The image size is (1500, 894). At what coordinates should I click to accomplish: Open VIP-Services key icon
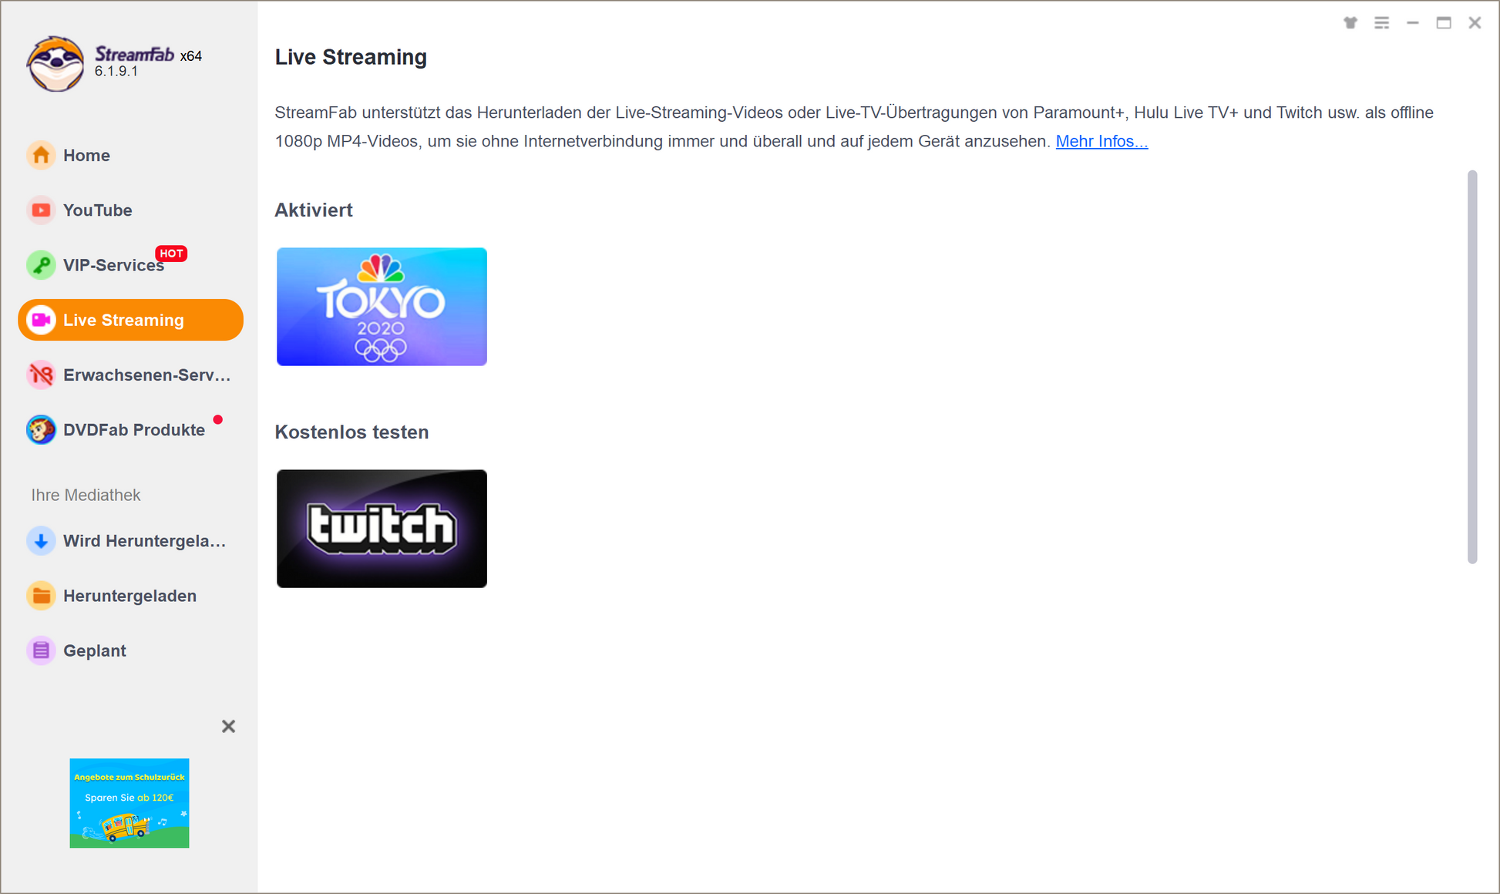41,265
